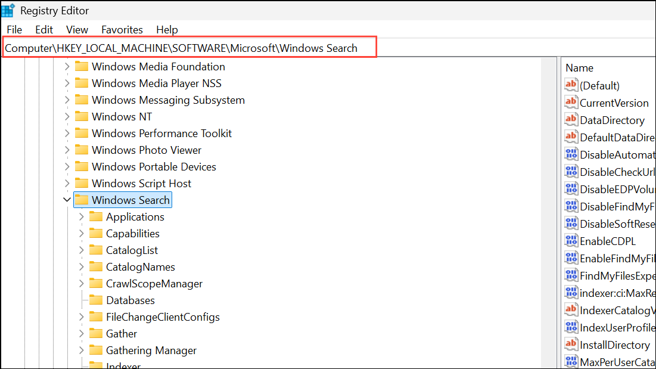Expand the Windows Messaging Subsystem key
This screenshot has height=369, width=656.
click(x=67, y=100)
